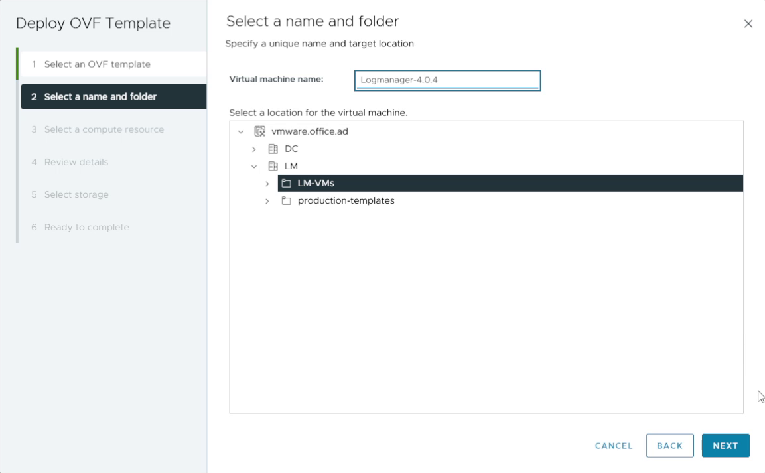Select the datacenter icon next to DC
765x473 pixels.
[273, 149]
